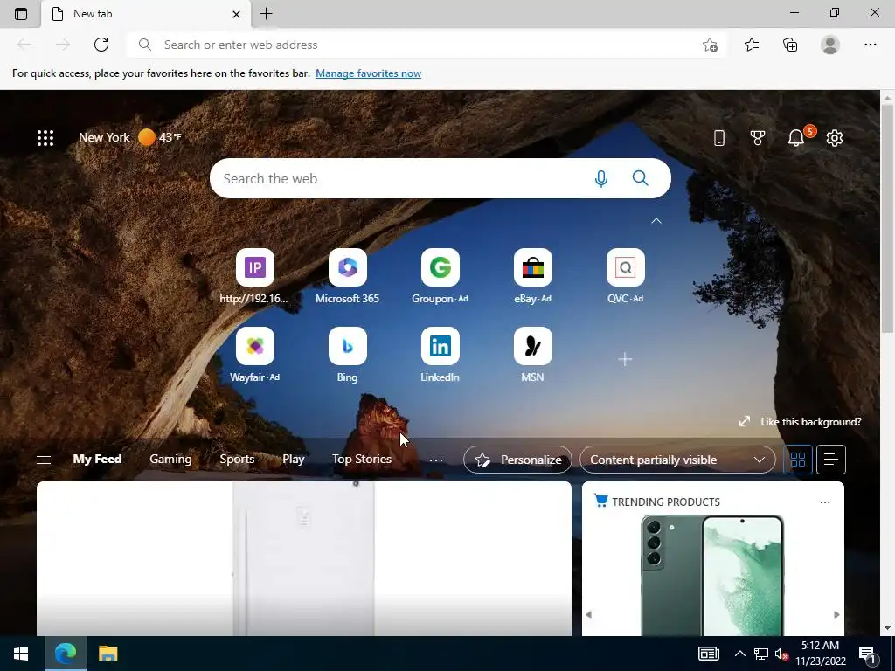Open the feed hamburger menu

44,460
